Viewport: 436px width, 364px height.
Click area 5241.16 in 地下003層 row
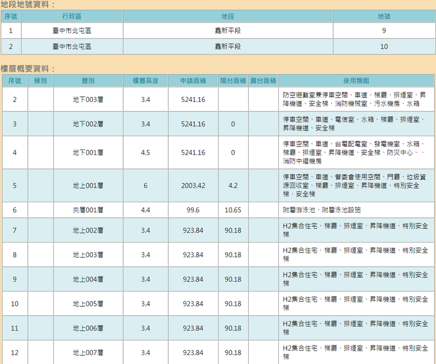[193, 100]
